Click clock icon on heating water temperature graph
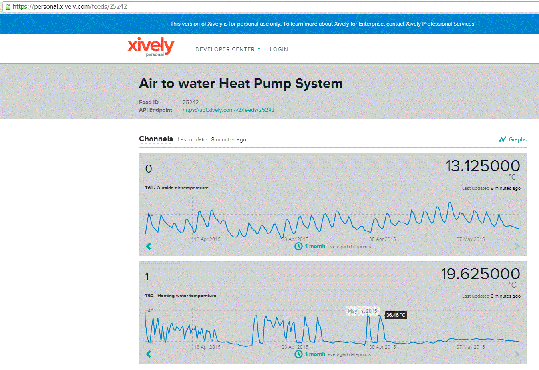Viewport: 539px width, 370px height. pyautogui.click(x=298, y=354)
